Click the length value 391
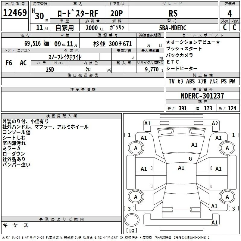Screen dimensions: 241x241 tap(183, 108)
